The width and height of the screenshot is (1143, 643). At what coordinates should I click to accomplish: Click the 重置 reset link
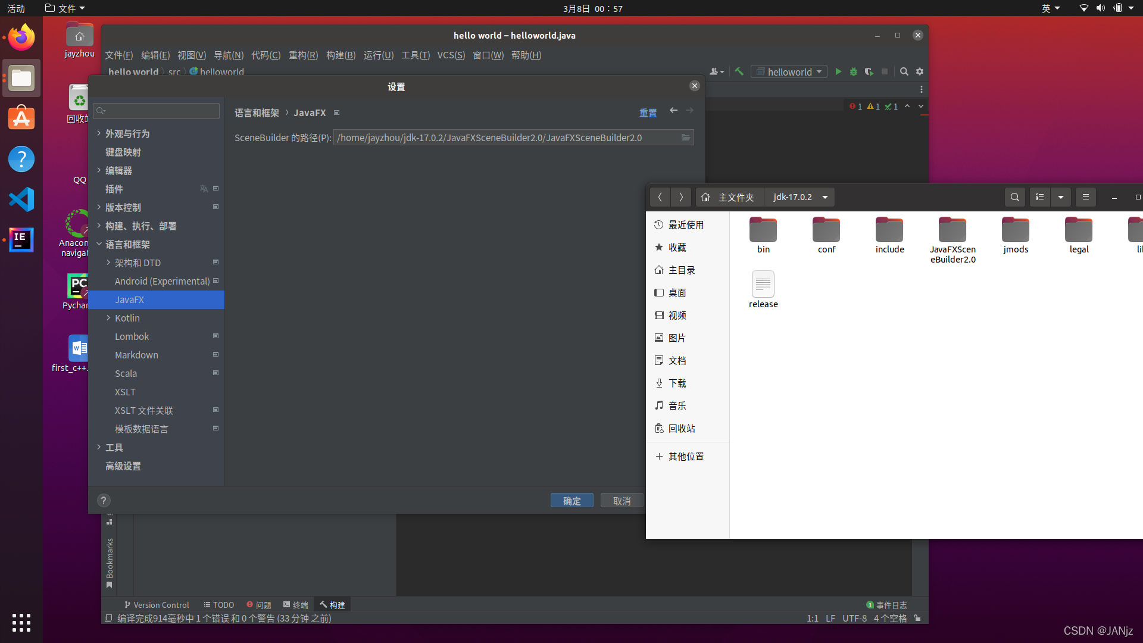click(x=648, y=113)
